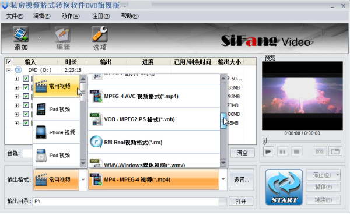Click the big START convert button

click(x=284, y=187)
